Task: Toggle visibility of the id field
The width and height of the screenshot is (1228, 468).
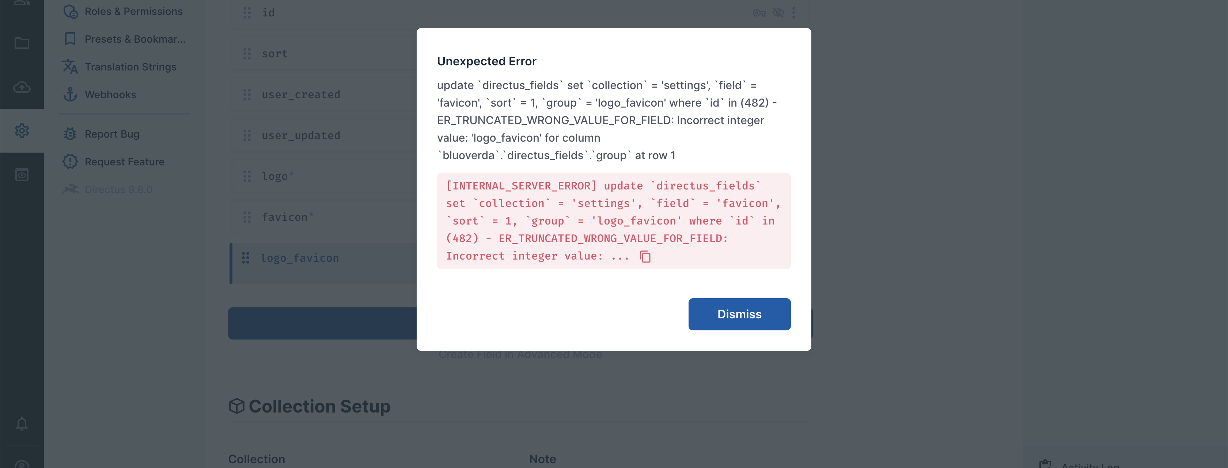Action: [x=778, y=13]
